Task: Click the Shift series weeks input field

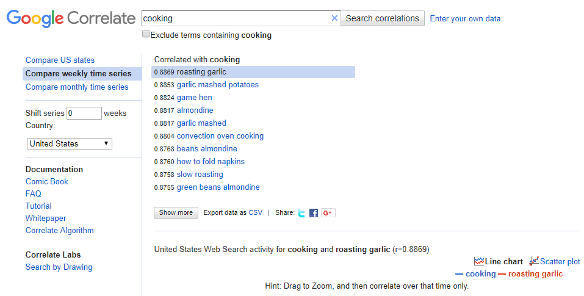Action: (84, 113)
